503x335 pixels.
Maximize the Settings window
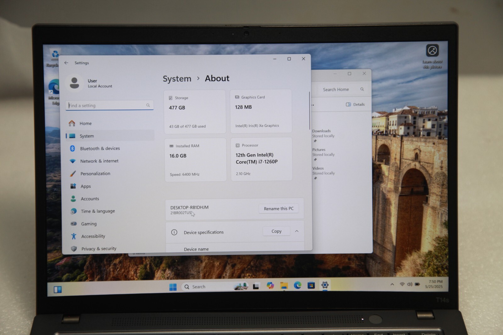pyautogui.click(x=289, y=59)
